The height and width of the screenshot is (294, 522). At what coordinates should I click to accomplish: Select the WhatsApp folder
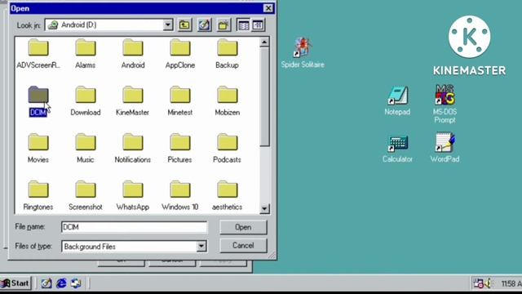coord(132,196)
